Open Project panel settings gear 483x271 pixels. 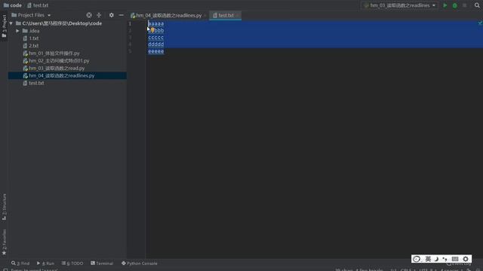(112, 15)
